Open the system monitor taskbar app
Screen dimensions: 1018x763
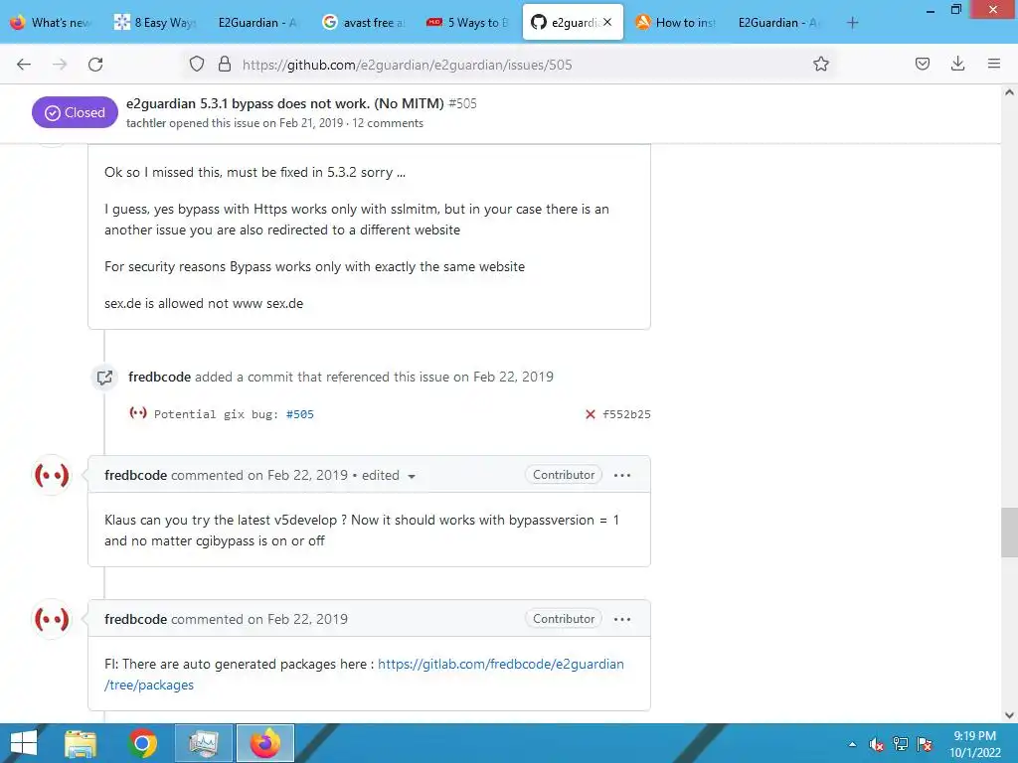click(x=204, y=743)
